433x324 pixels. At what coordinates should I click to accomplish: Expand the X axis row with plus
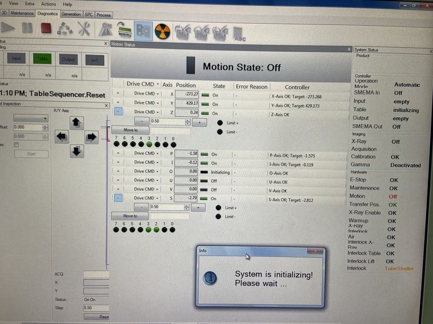[x=118, y=94]
